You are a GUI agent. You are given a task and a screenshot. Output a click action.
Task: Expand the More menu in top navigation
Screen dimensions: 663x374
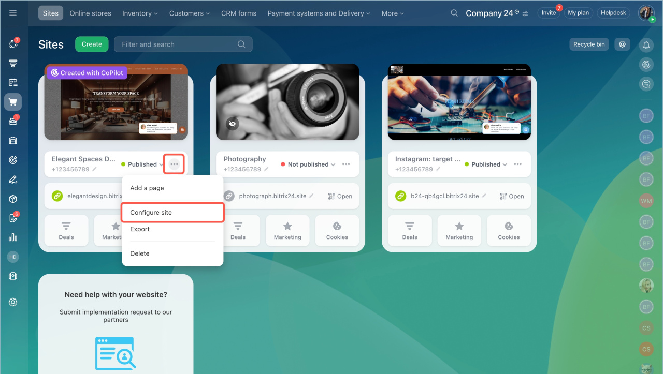coord(392,13)
